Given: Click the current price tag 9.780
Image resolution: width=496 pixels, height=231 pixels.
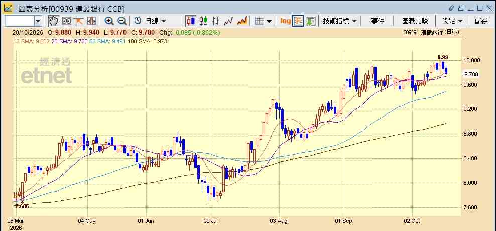Looking at the screenshot, I should pos(471,74).
